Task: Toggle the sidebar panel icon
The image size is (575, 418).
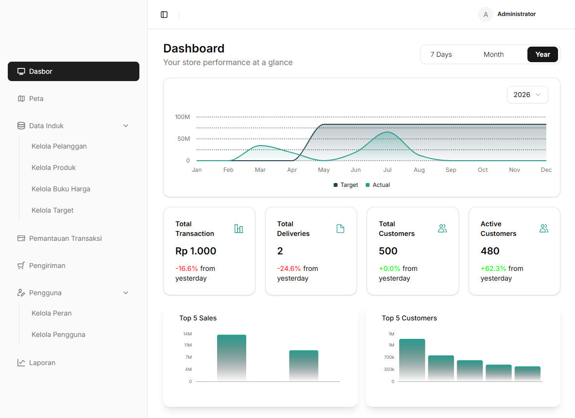Action: pyautogui.click(x=164, y=15)
